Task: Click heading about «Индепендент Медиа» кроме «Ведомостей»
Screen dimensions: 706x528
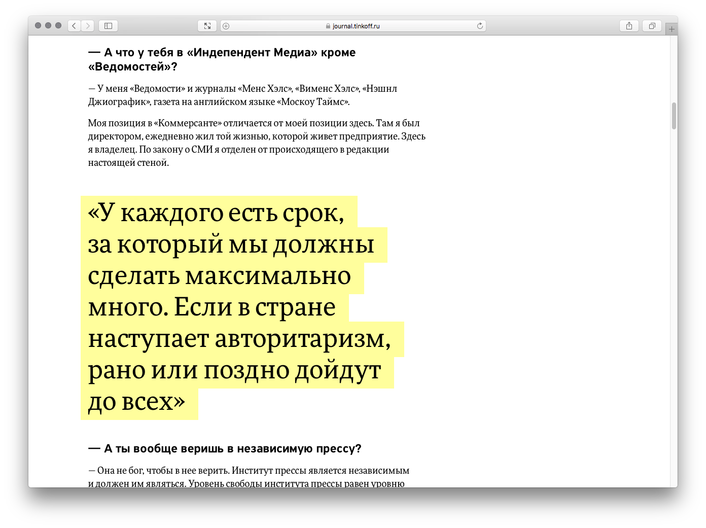Action: [222, 59]
